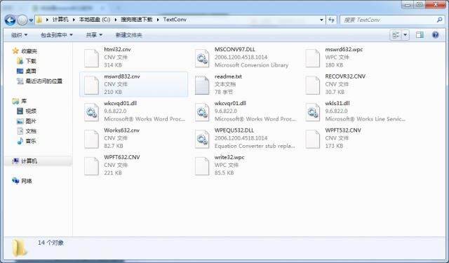Select the write32.wpc file icon
Viewport: 449px width, 263px height.
[202, 166]
